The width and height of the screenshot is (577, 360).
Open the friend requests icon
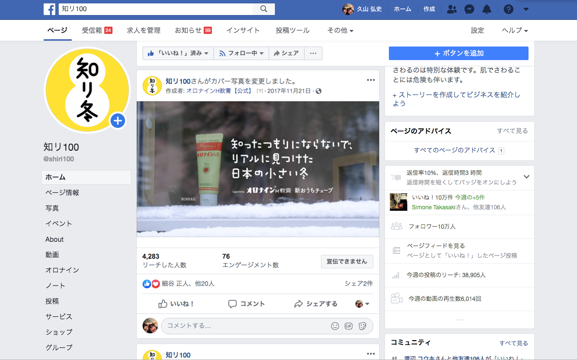tap(451, 9)
